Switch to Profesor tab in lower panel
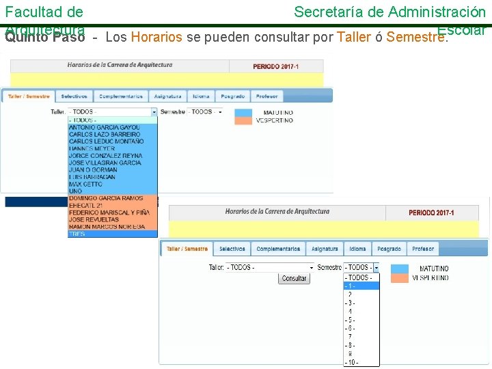492x369 pixels. tap(423, 249)
